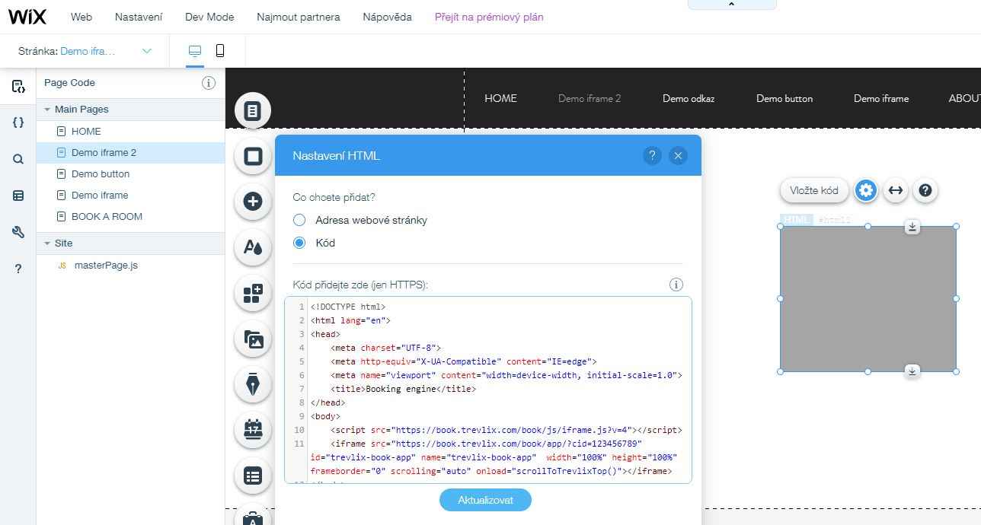The image size is (981, 525).
Task: Open the gear settings for HTML element
Action: point(865,190)
